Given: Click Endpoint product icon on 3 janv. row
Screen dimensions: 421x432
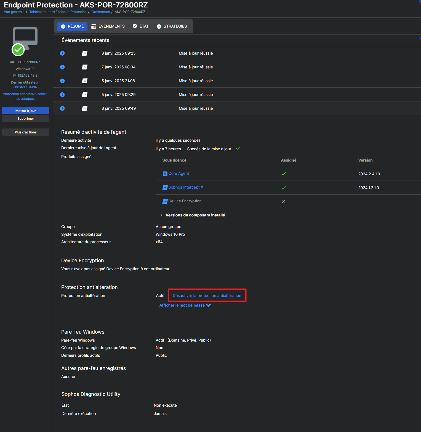Looking at the screenshot, I should pyautogui.click(x=85, y=108).
